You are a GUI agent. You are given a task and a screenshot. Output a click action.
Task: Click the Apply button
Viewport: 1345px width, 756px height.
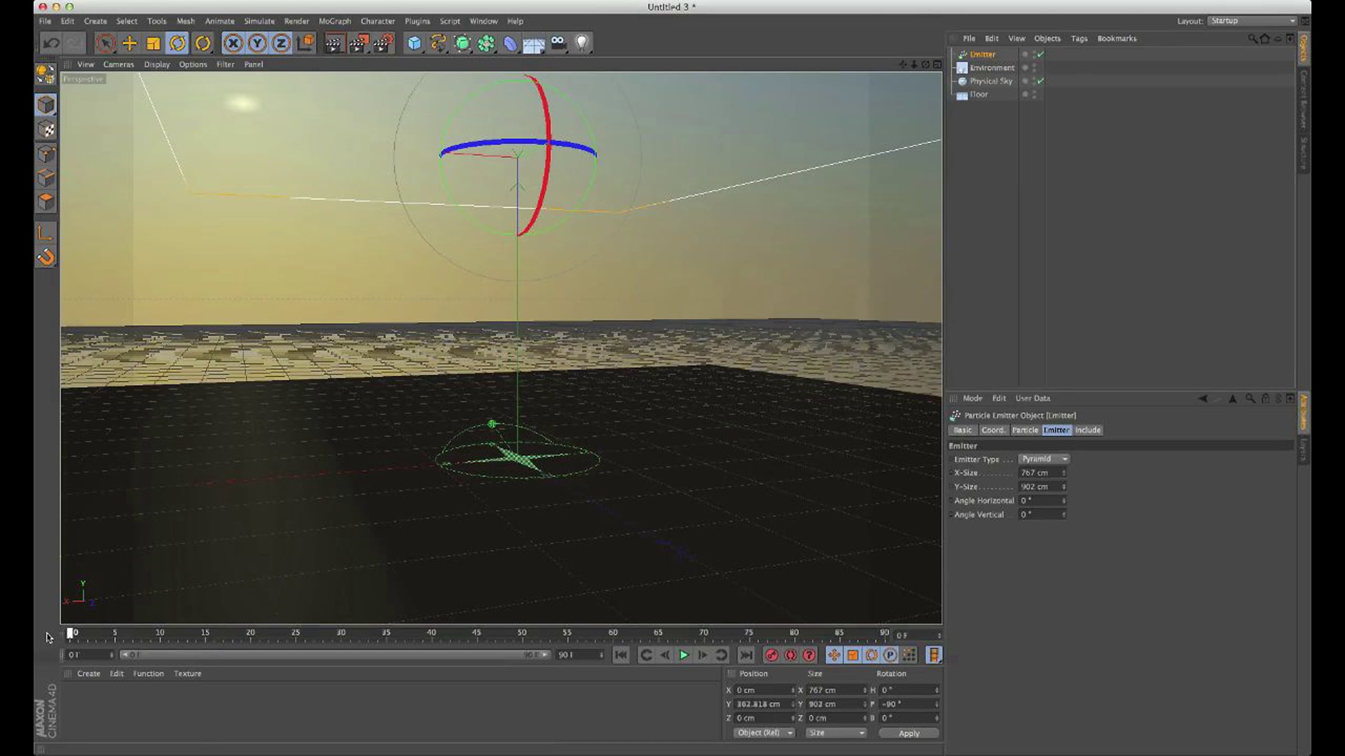[909, 733]
